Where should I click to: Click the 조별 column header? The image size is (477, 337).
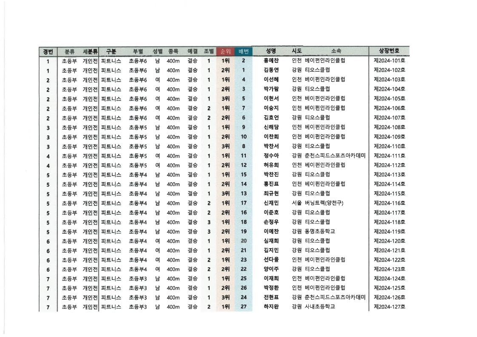point(209,51)
